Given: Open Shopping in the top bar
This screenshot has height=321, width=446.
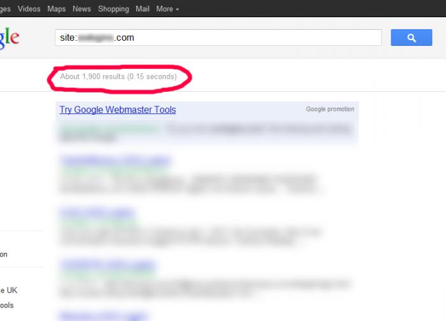Looking at the screenshot, I should (113, 9).
